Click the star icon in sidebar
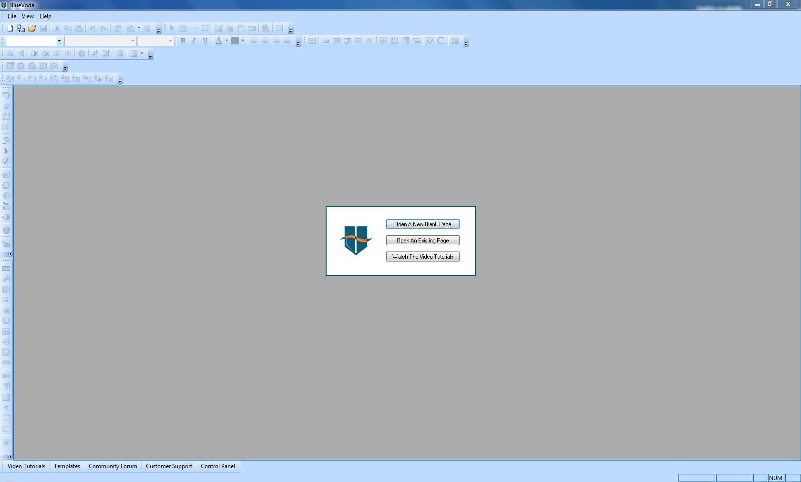801x482 pixels. tap(6, 442)
